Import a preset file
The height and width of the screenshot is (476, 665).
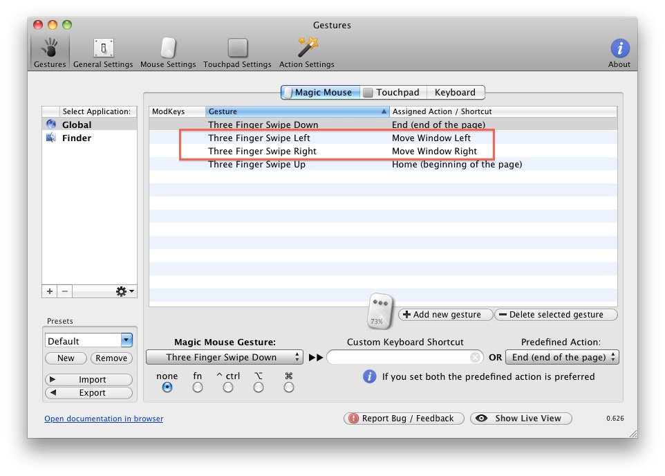(x=88, y=379)
